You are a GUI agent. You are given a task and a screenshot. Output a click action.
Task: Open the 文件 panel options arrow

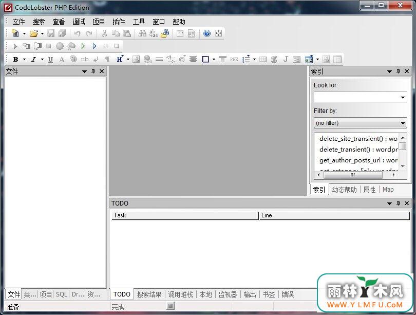click(84, 71)
